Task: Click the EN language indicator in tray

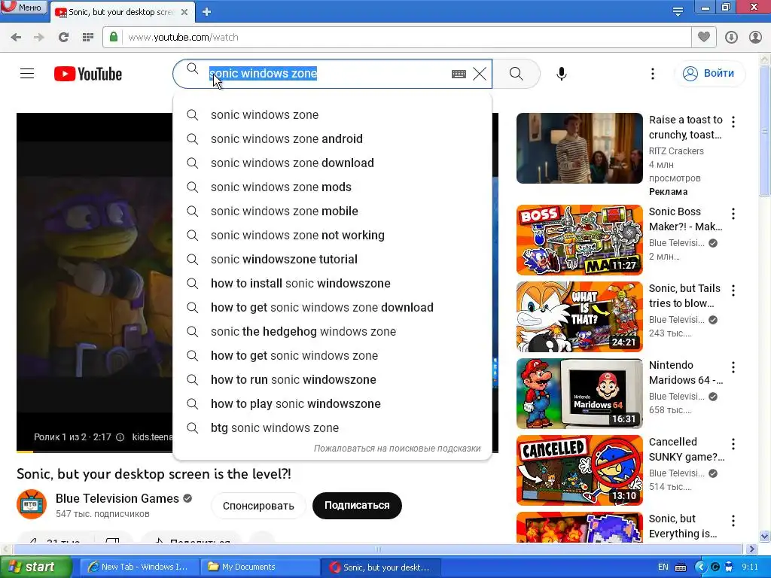Action: 663,567
